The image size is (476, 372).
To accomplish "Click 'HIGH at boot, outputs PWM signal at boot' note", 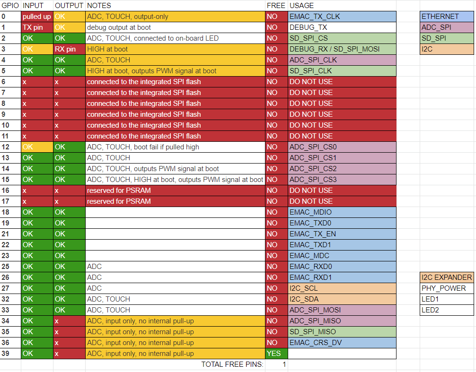I will (175, 71).
